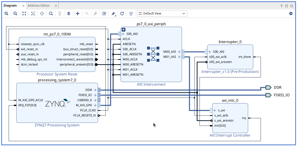Click the Optimize Routing toolbar icon
Viewport: 297px width, 146px height.
(x=131, y=14)
